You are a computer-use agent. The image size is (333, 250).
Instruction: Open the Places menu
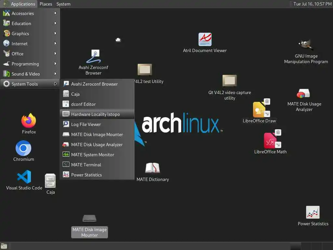tap(46, 4)
